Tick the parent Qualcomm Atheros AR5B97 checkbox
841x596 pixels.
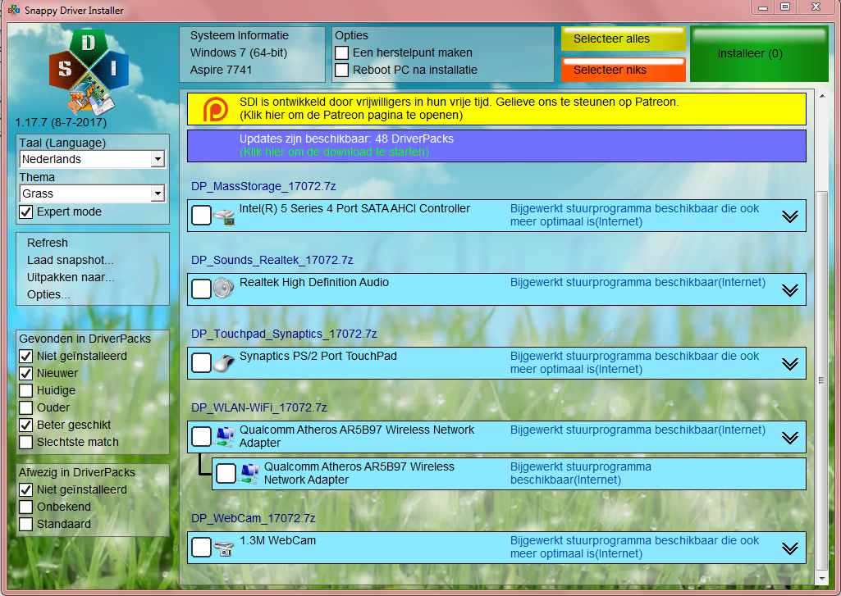[202, 436]
